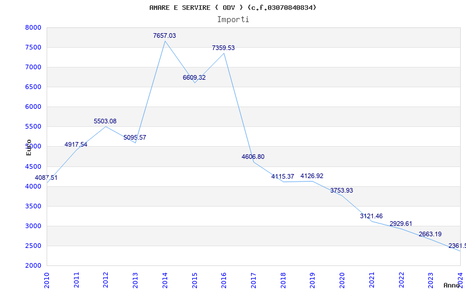The width and height of the screenshot is (466, 291).
Task: Click the x-axis year 2017
Action: [x=253, y=280]
